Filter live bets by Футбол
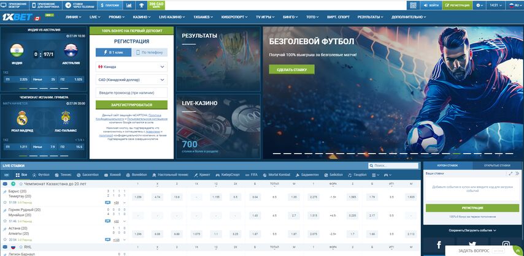 click(x=40, y=175)
